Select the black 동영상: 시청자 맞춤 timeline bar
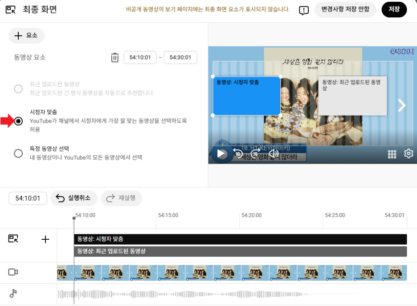 pos(240,239)
